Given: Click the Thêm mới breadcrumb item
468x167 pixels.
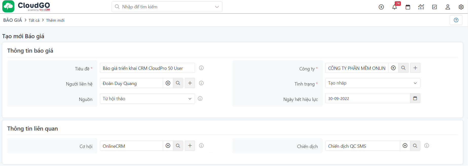Looking at the screenshot, I should 55,20.
